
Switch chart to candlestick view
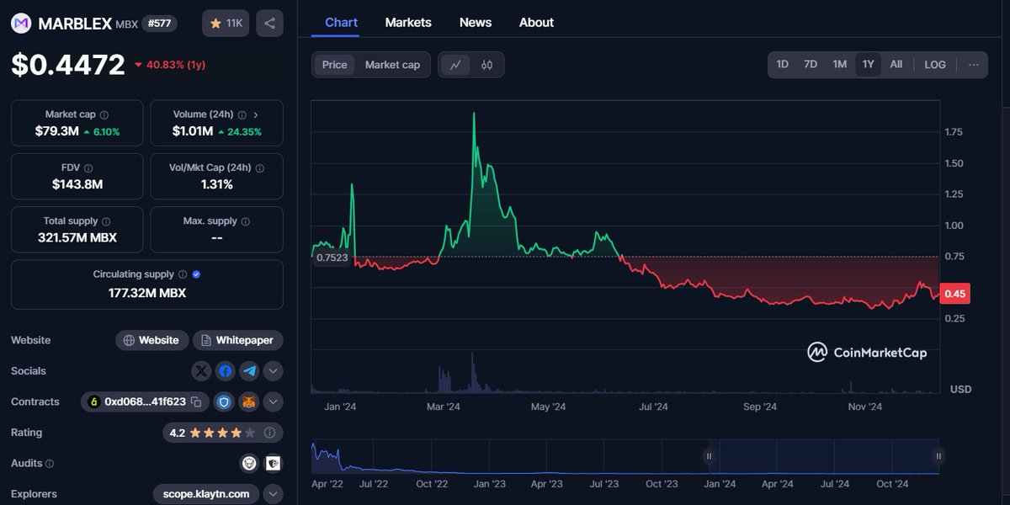coord(486,65)
